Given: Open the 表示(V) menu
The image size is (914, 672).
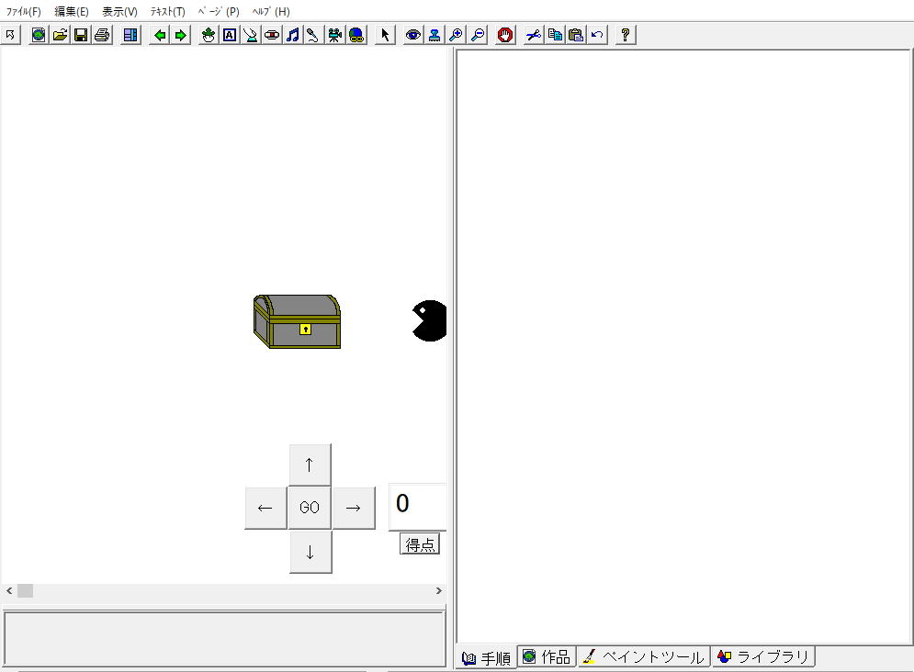Looking at the screenshot, I should click(119, 11).
